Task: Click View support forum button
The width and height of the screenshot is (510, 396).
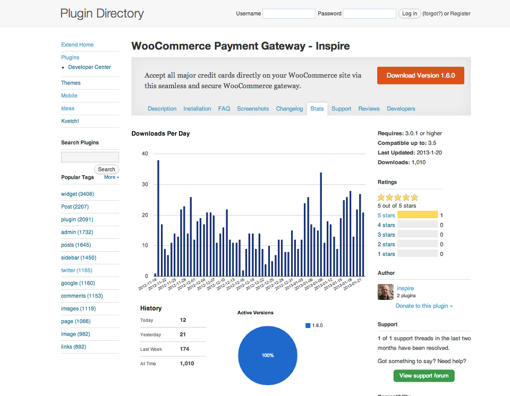Action: point(424,375)
